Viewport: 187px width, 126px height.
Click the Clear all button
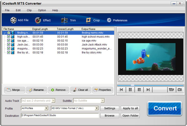[81, 90]
